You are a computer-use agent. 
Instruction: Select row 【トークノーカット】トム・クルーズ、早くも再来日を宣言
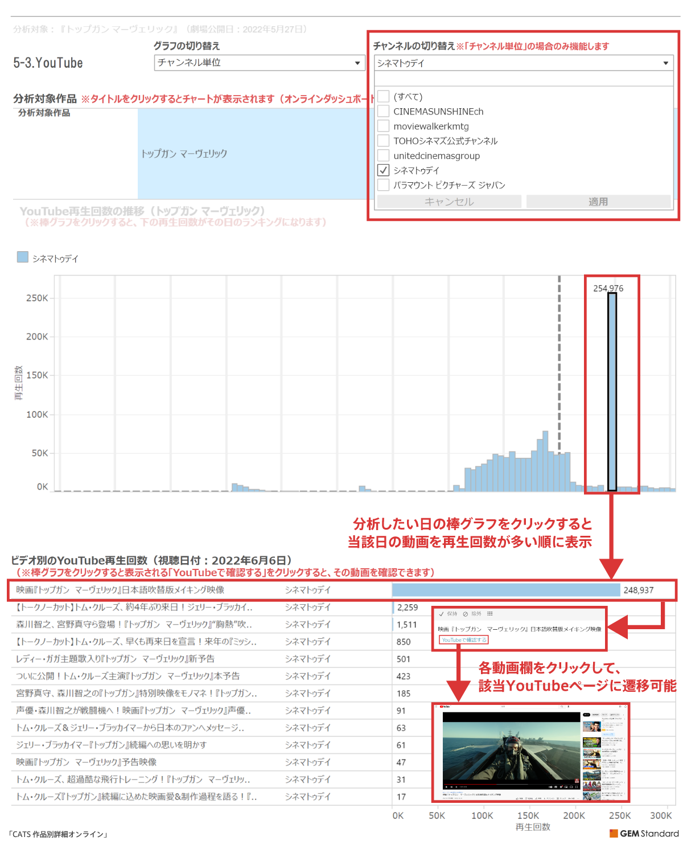point(342,642)
